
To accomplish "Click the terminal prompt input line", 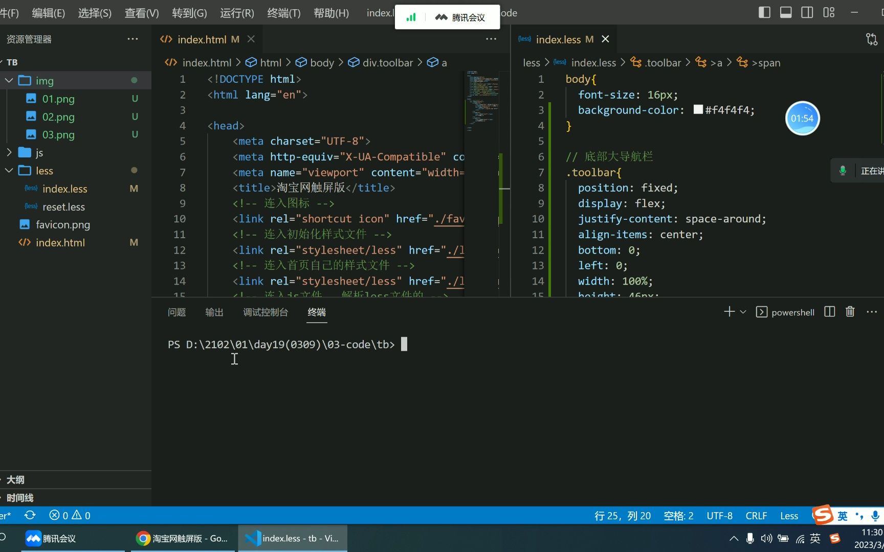I will 288,344.
